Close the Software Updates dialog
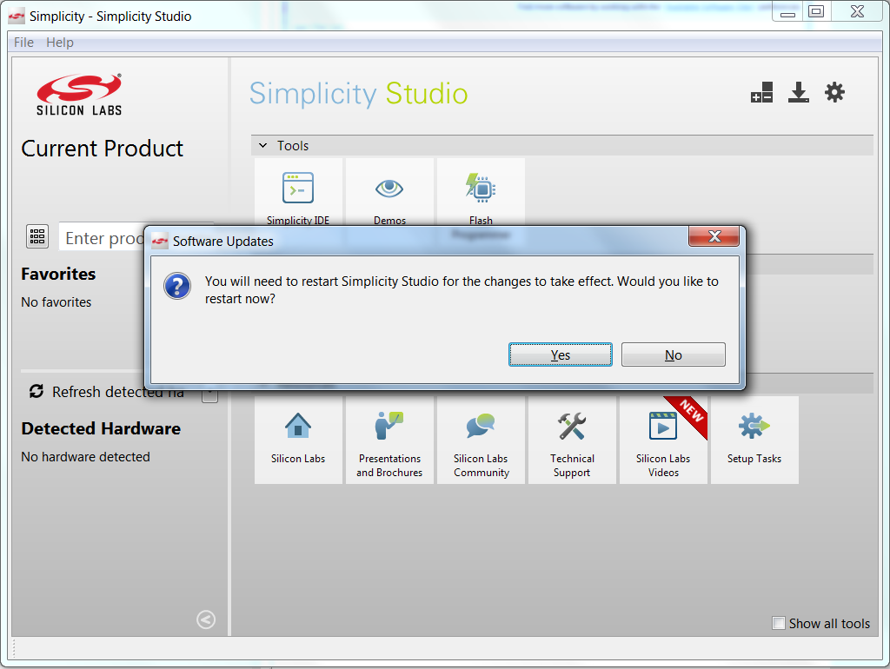Screen dimensions: 890x669 coord(714,237)
